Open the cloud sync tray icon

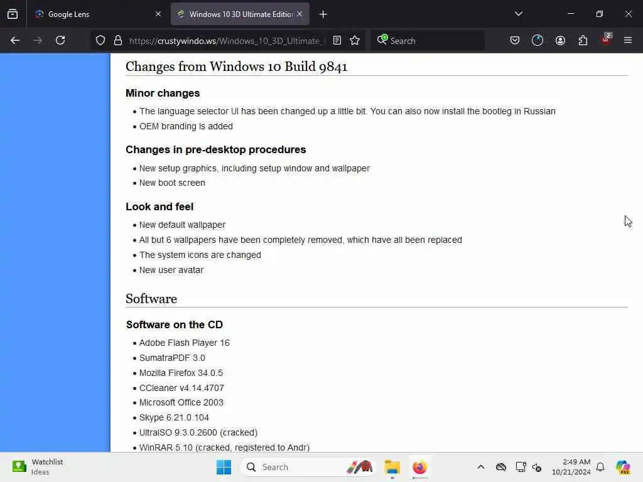[x=501, y=467]
